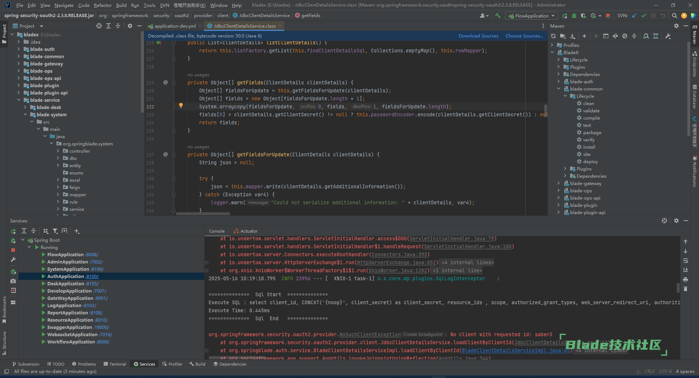The image size is (699, 378).
Task: Click camera thread dump icon in Services
Action: [13, 281]
